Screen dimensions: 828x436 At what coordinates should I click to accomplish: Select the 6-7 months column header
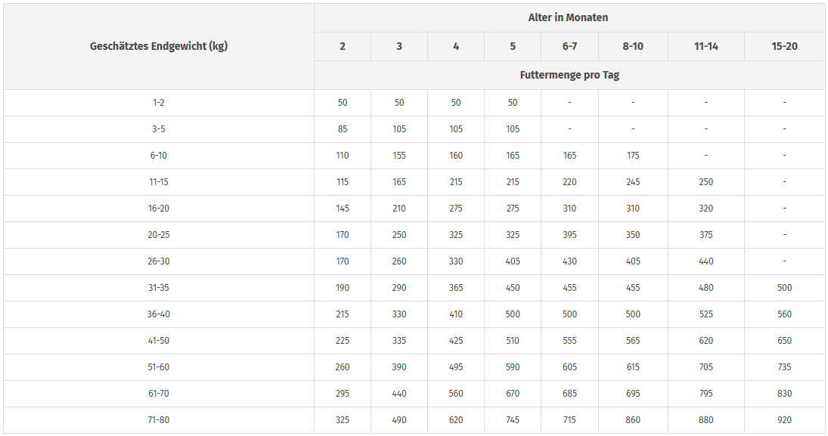click(569, 46)
